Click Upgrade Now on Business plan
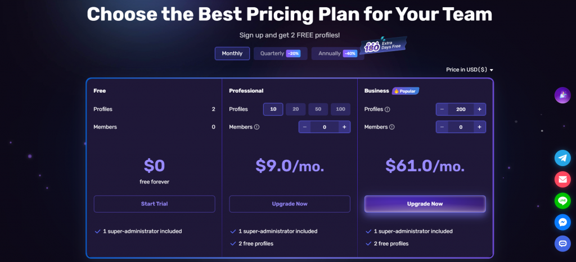This screenshot has height=262, width=576. [425, 204]
